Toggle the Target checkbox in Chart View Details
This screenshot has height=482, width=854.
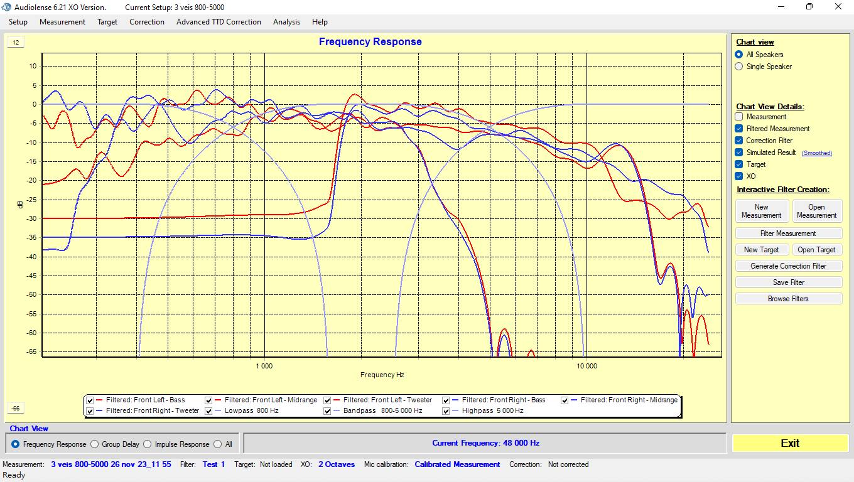tap(739, 164)
